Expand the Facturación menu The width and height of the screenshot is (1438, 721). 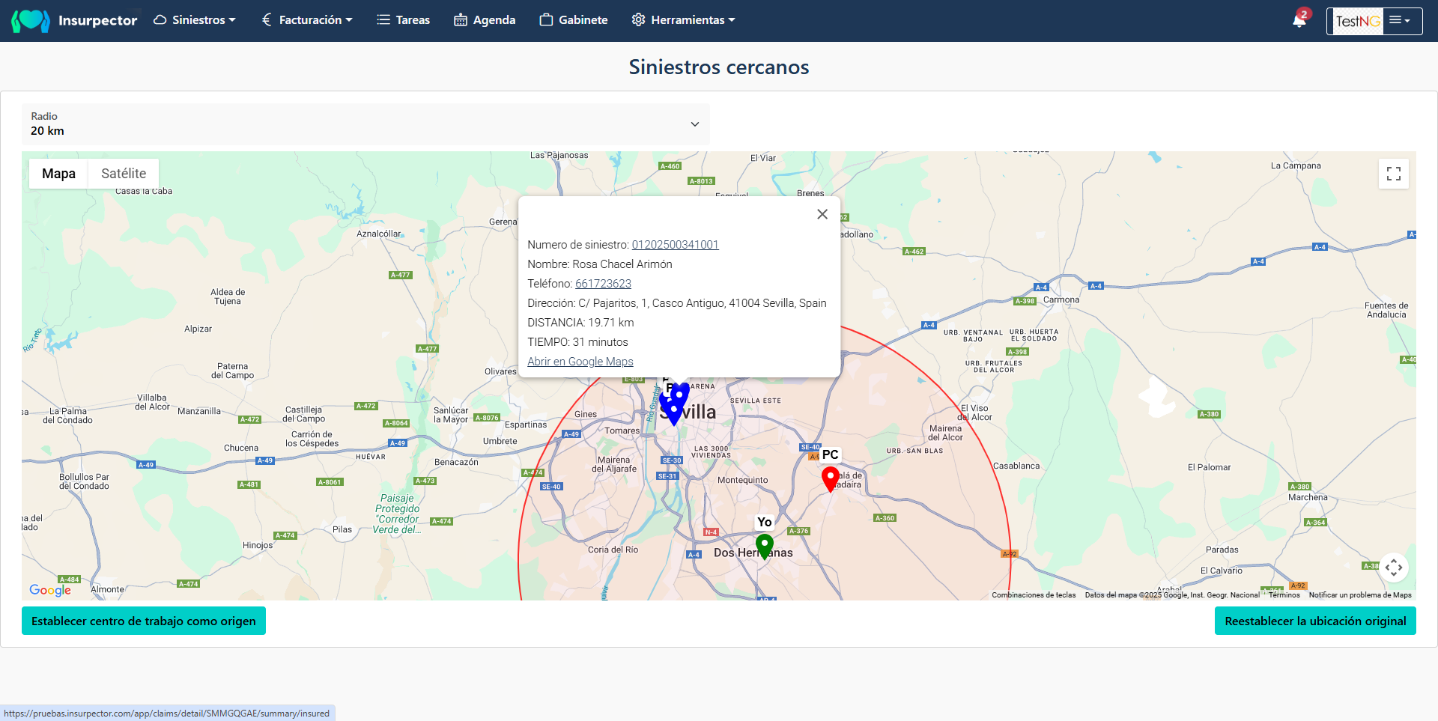(307, 20)
